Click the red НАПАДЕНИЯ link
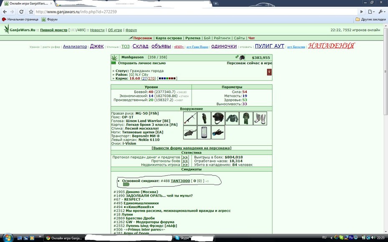 point(331,46)
